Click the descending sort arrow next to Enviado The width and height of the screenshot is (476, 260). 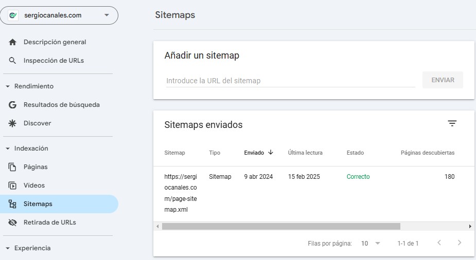pyautogui.click(x=271, y=153)
